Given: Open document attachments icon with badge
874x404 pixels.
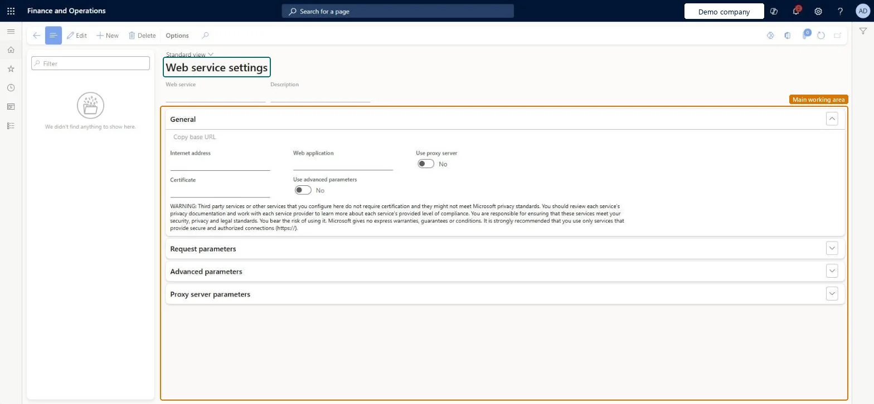Looking at the screenshot, I should (805, 35).
